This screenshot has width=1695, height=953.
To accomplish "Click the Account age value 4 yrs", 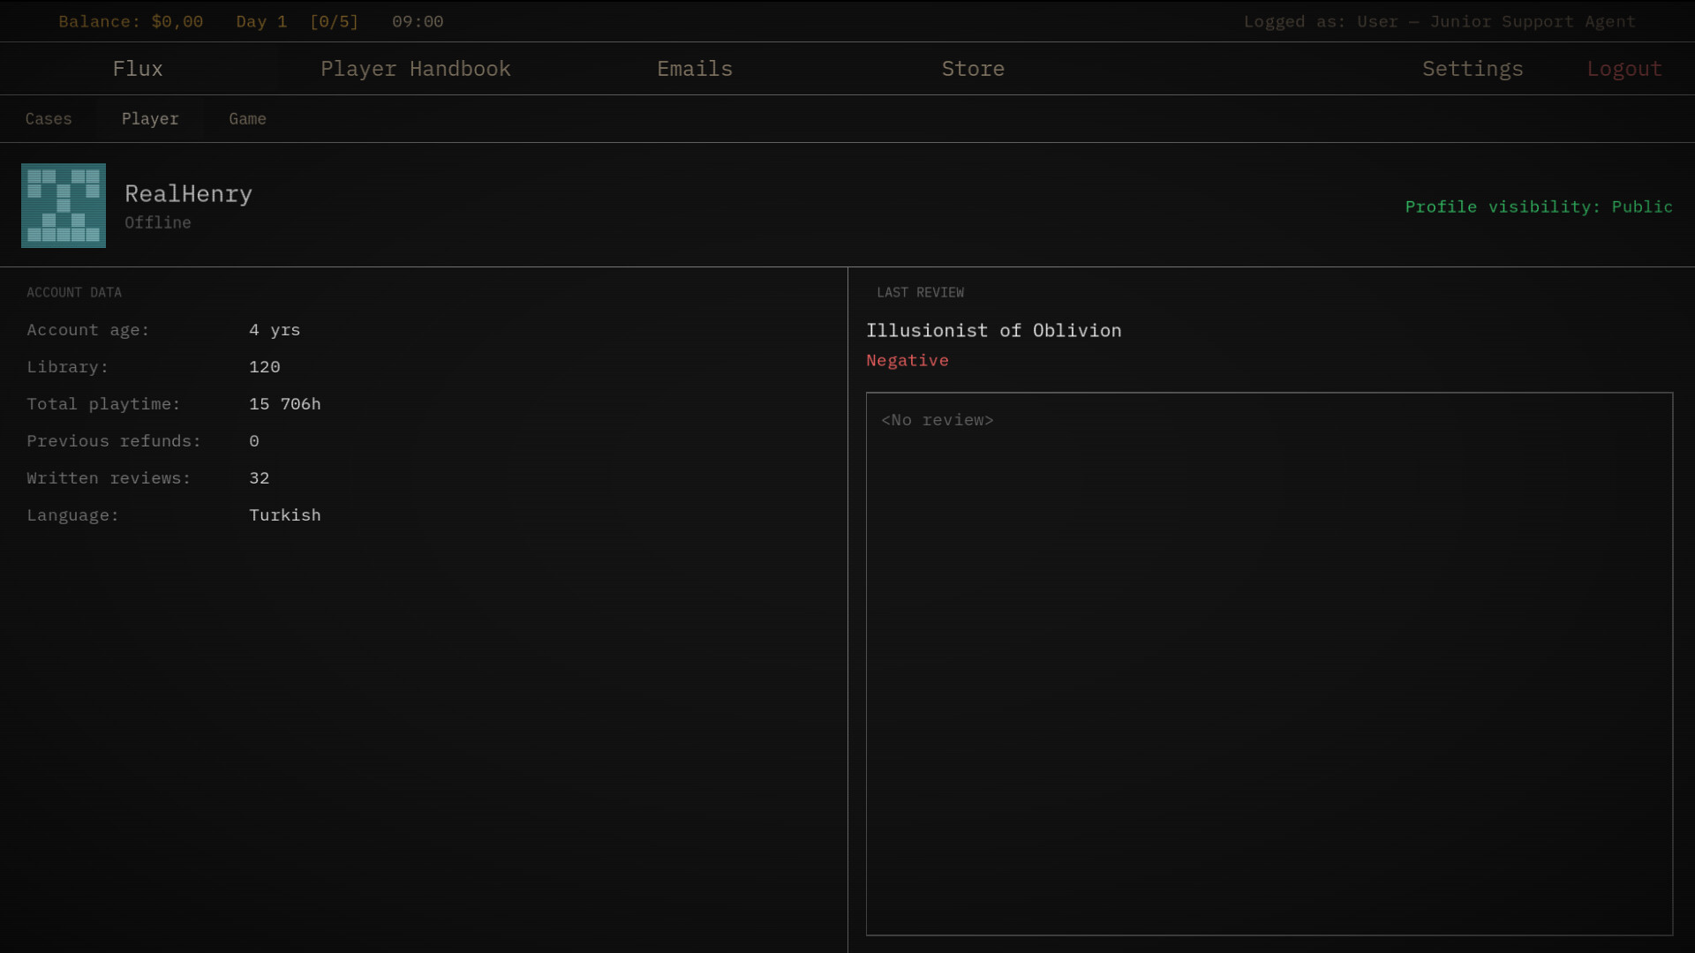I will coord(275,330).
